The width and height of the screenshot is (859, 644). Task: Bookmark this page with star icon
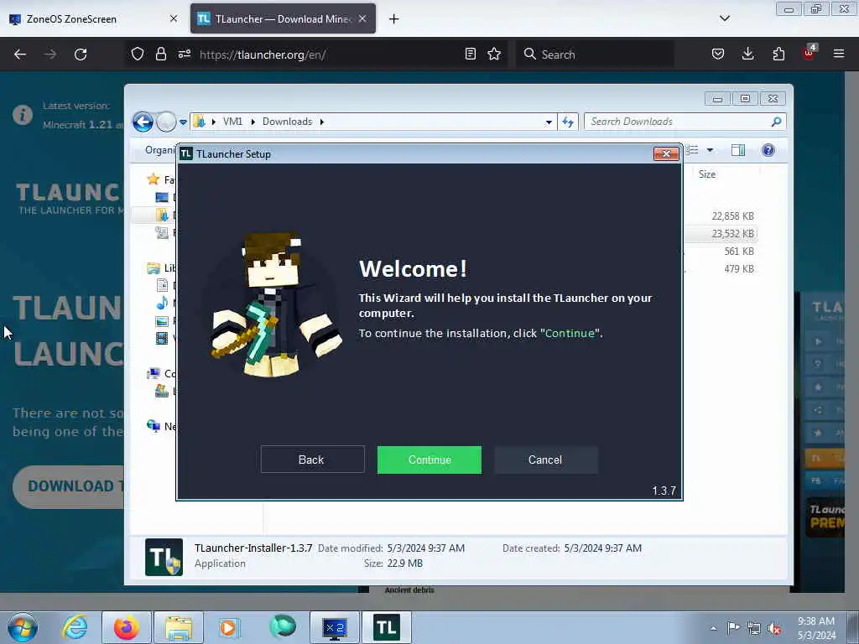pyautogui.click(x=494, y=54)
